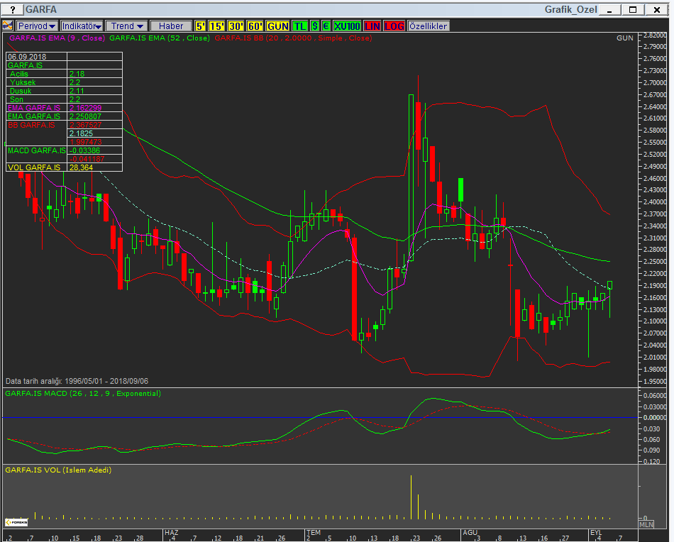The width and height of the screenshot is (674, 542).
Task: Click the middle BB value 2.1825
Action: (x=94, y=133)
